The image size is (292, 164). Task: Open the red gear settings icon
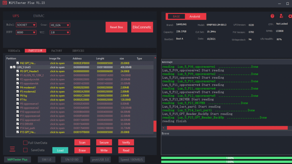(290, 16)
